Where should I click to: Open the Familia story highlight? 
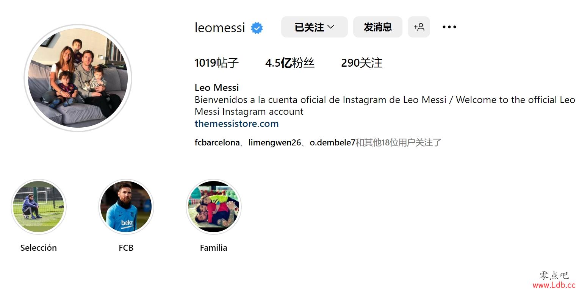[x=214, y=207]
